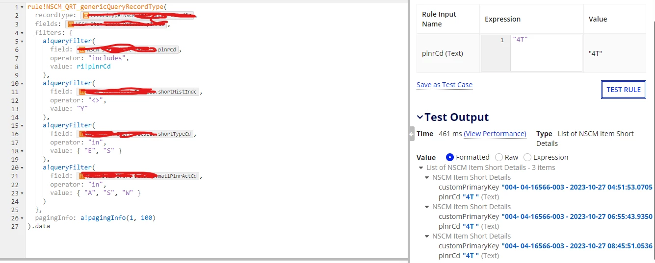Click record type icon on line 2
655x263 pixels.
click(86, 16)
